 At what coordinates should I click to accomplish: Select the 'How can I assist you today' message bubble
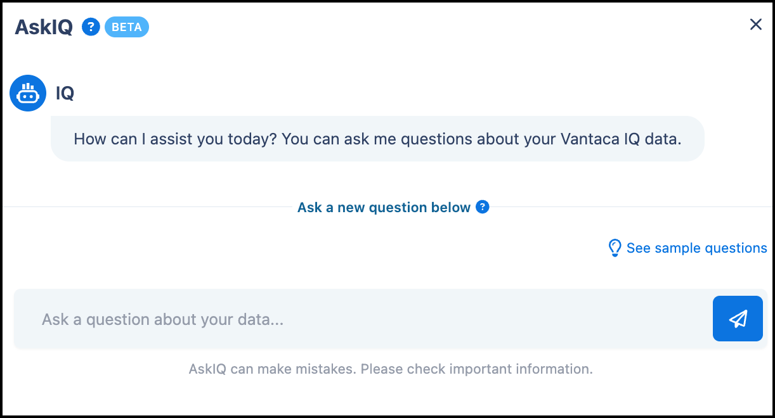point(377,139)
